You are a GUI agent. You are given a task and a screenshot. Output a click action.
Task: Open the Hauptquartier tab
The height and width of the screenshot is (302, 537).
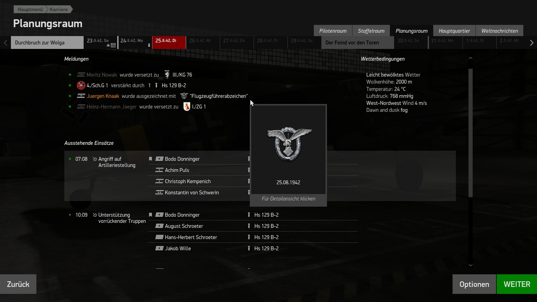point(454,31)
